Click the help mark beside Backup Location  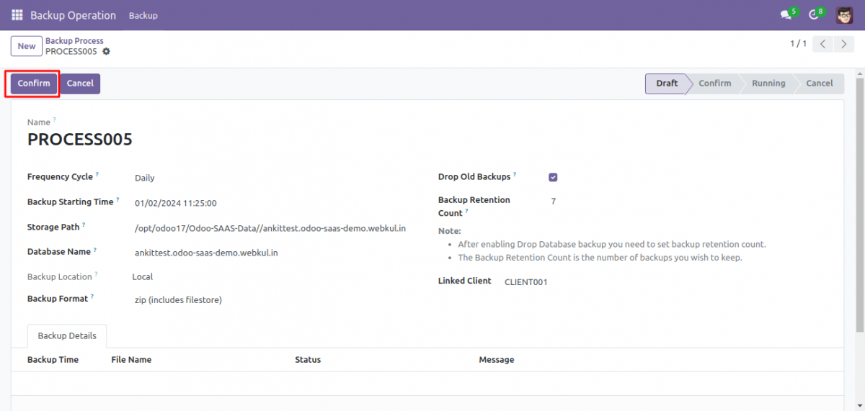coord(97,275)
